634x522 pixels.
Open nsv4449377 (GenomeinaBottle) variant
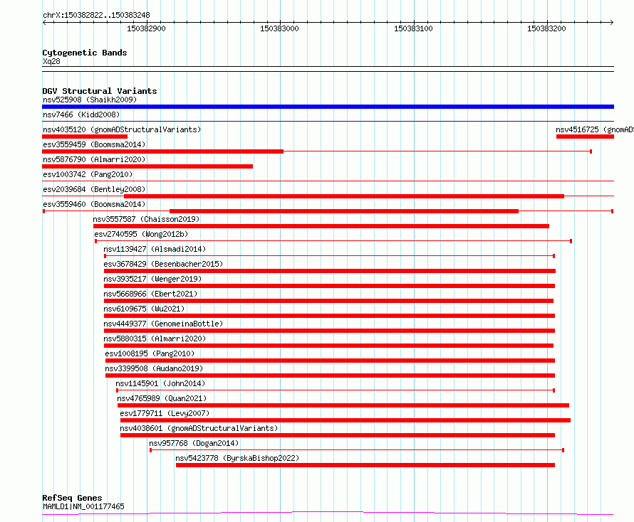tap(163, 324)
